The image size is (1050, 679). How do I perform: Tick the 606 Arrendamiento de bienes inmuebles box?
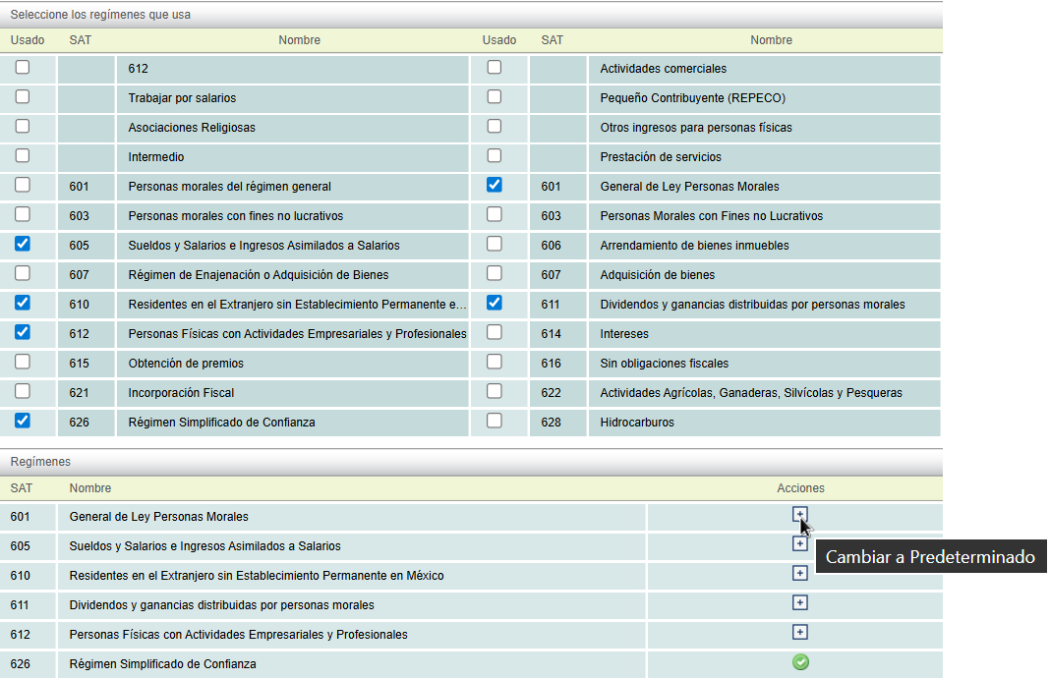pyautogui.click(x=495, y=244)
